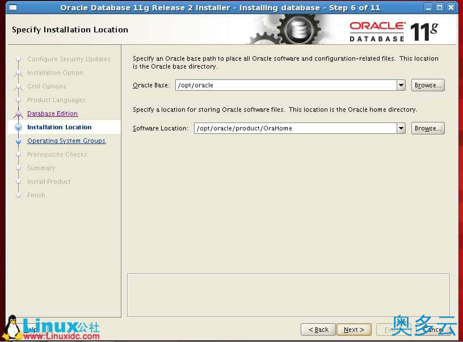The width and height of the screenshot is (463, 342).
Task: Maximize the Oracle installer window
Action: click(440, 8)
